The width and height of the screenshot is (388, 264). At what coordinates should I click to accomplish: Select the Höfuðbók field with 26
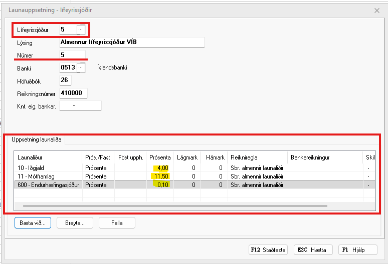65,80
